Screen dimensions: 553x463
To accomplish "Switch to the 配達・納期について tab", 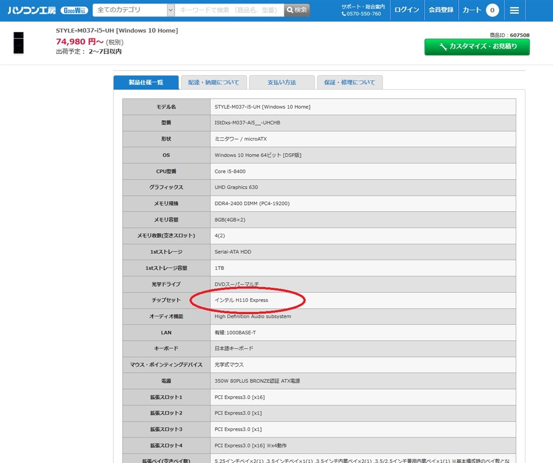I will [214, 82].
